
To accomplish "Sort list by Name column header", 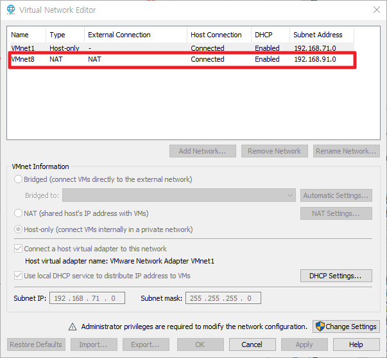I will 26,35.
